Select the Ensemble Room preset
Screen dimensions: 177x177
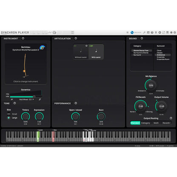pos(163,59)
